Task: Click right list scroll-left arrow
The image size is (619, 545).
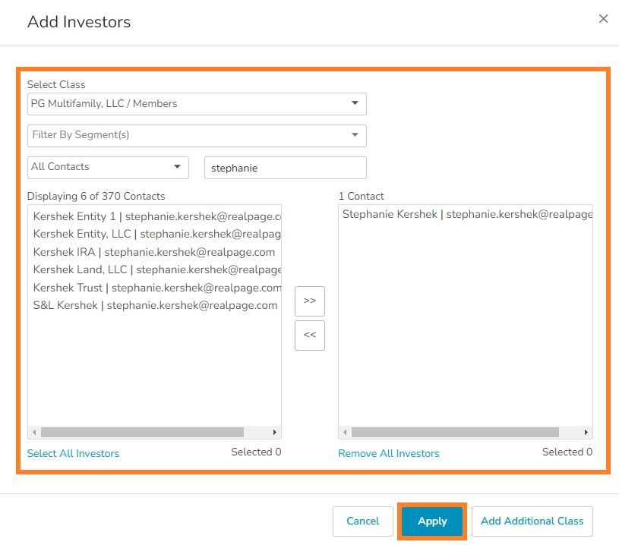Action: coord(345,432)
